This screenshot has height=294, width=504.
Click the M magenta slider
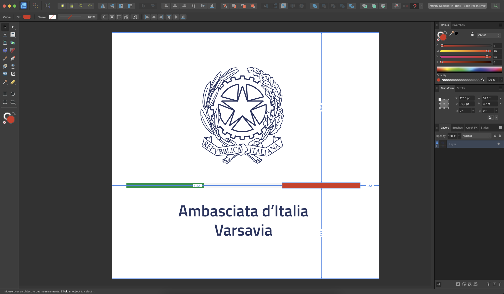coord(466,51)
